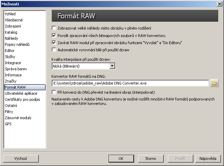Image resolution: width=224 pixels, height=166 pixels.
Task: Select Uživatelské aplikace category
Action: click(20, 93)
